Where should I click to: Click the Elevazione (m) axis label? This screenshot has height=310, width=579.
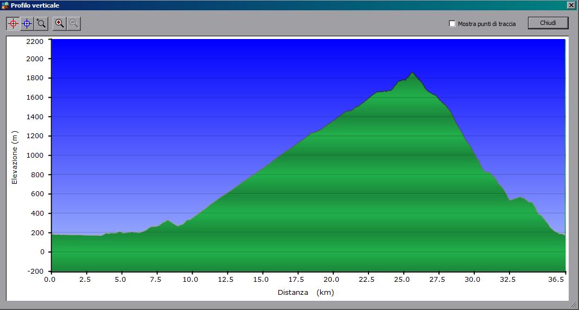(15, 157)
